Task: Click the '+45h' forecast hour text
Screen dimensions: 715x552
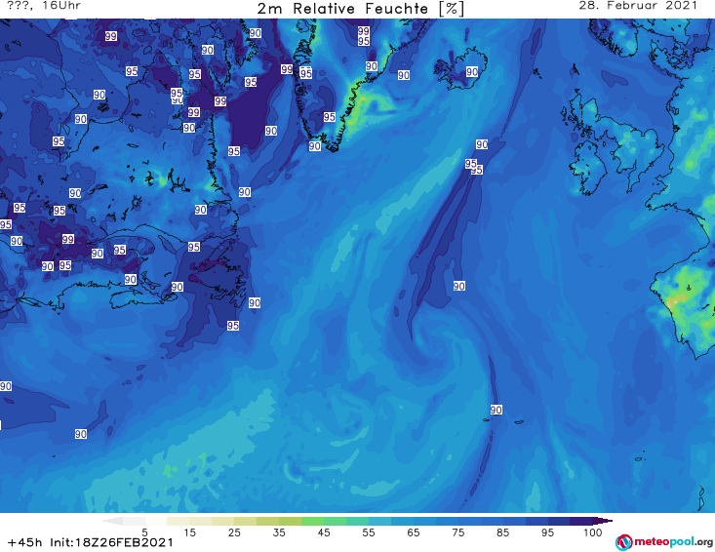Action: pos(25,542)
